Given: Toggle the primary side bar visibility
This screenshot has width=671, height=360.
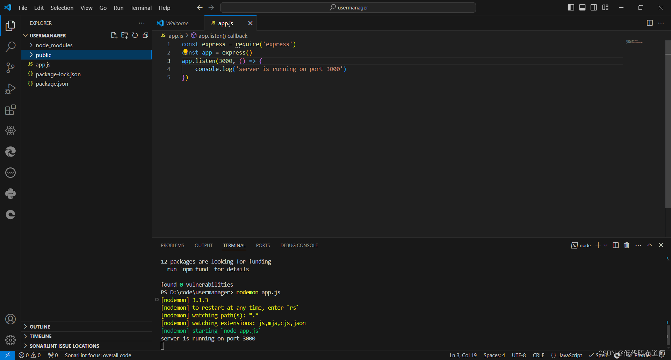Looking at the screenshot, I should coord(571,7).
